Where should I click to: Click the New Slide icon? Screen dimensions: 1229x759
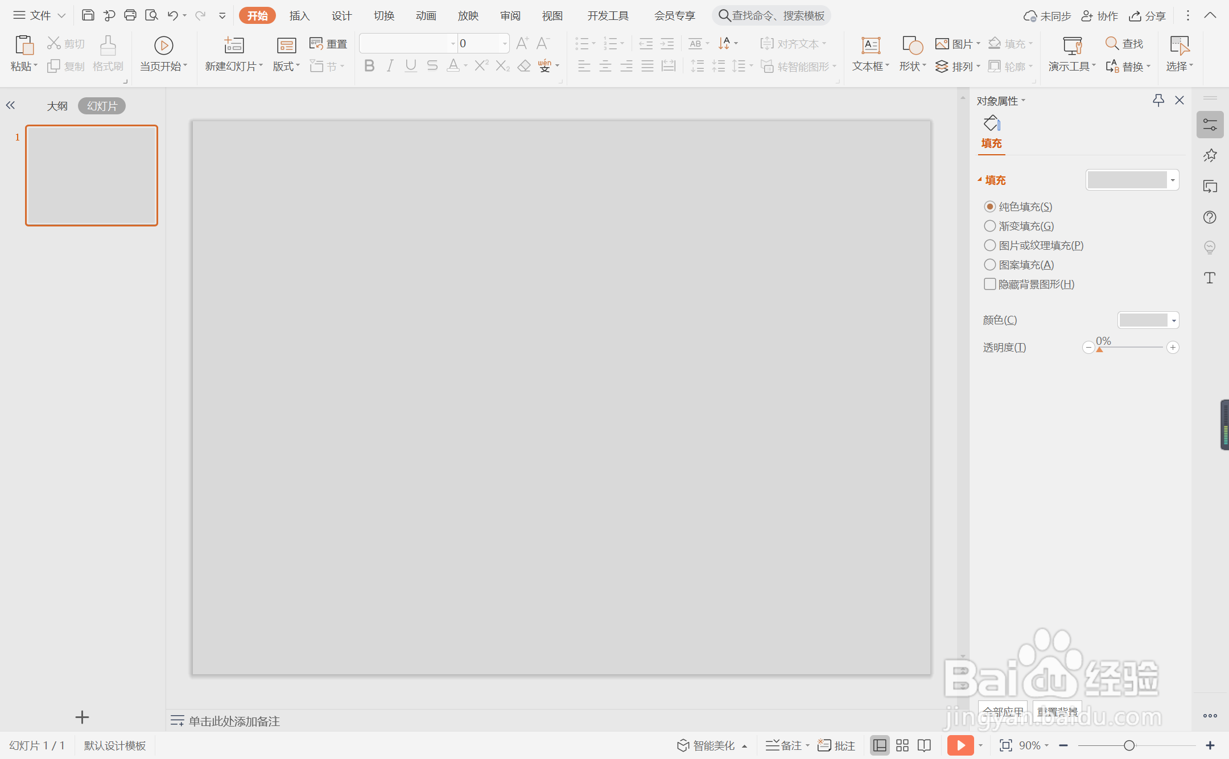233,46
